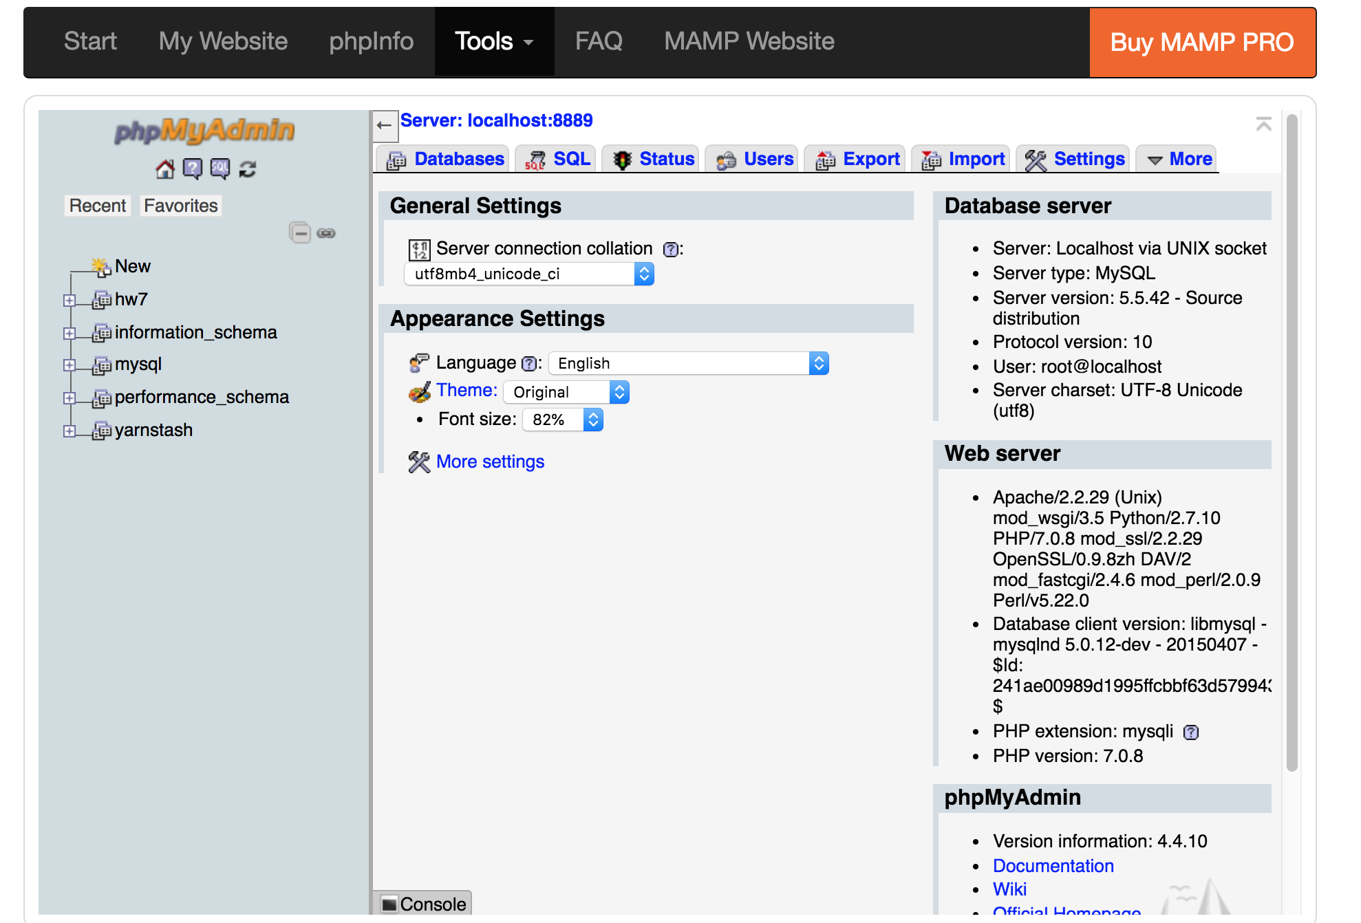The height and width of the screenshot is (923, 1361).
Task: Click the back arrow beside Server localhost
Action: [x=385, y=124]
